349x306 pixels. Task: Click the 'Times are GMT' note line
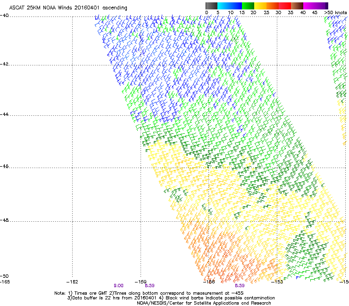(x=149, y=293)
